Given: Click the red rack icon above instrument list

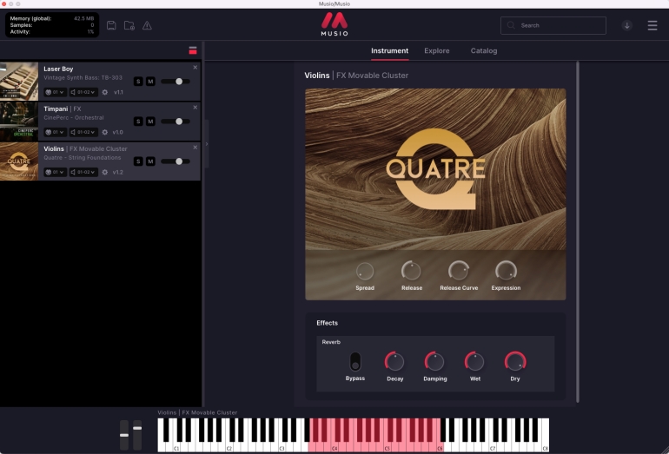Looking at the screenshot, I should pyautogui.click(x=193, y=50).
